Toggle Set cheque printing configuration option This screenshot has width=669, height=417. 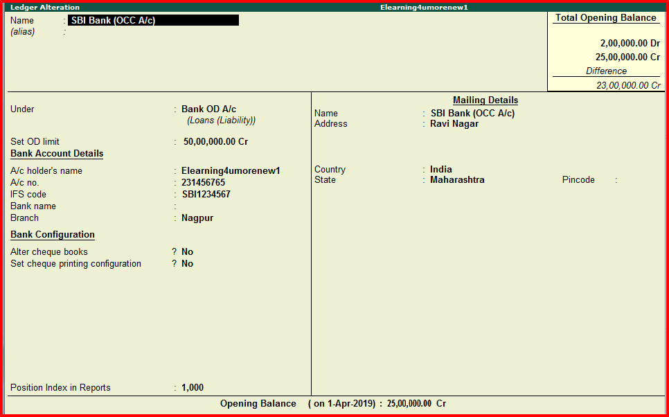click(187, 263)
